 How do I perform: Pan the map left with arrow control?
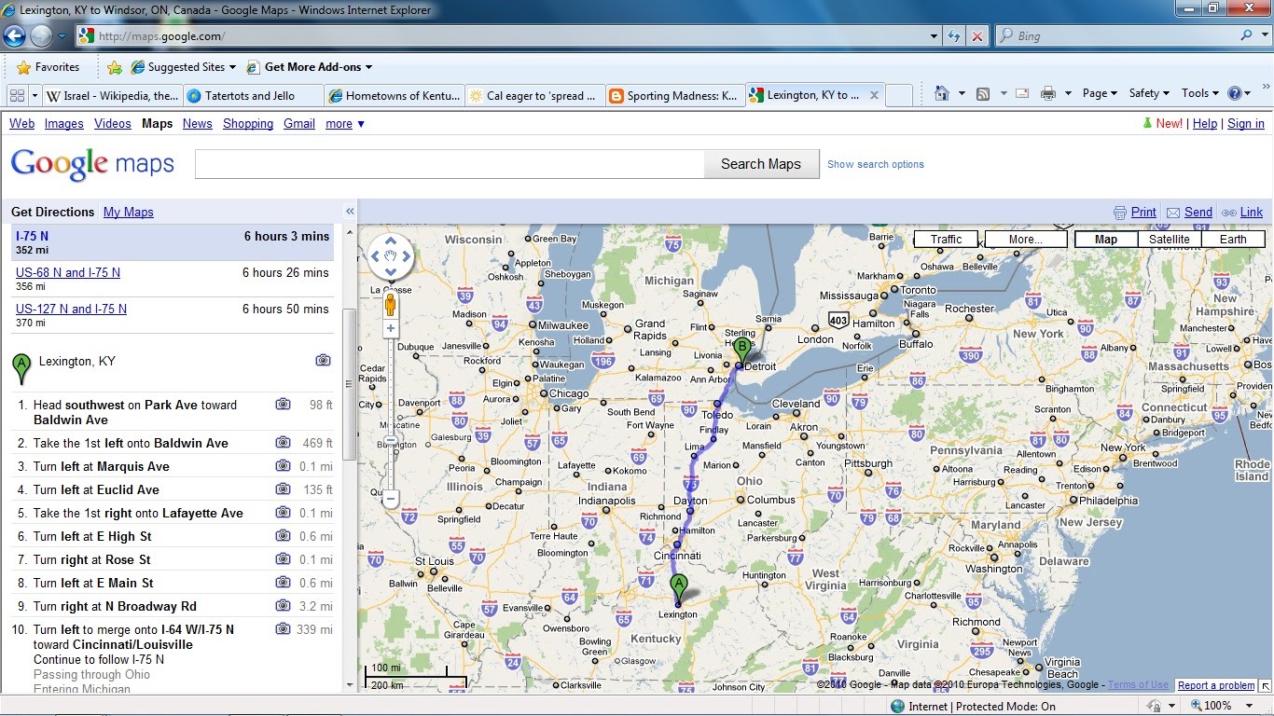375,256
